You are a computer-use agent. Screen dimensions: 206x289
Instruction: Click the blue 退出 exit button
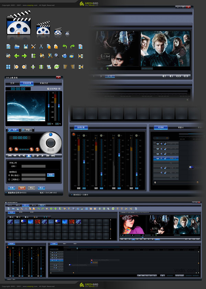tap(41, 188)
